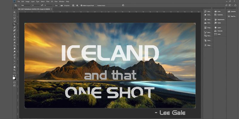The image size is (239, 119).
Task: Select the Clone Stamp tool
Action: click(14, 36)
